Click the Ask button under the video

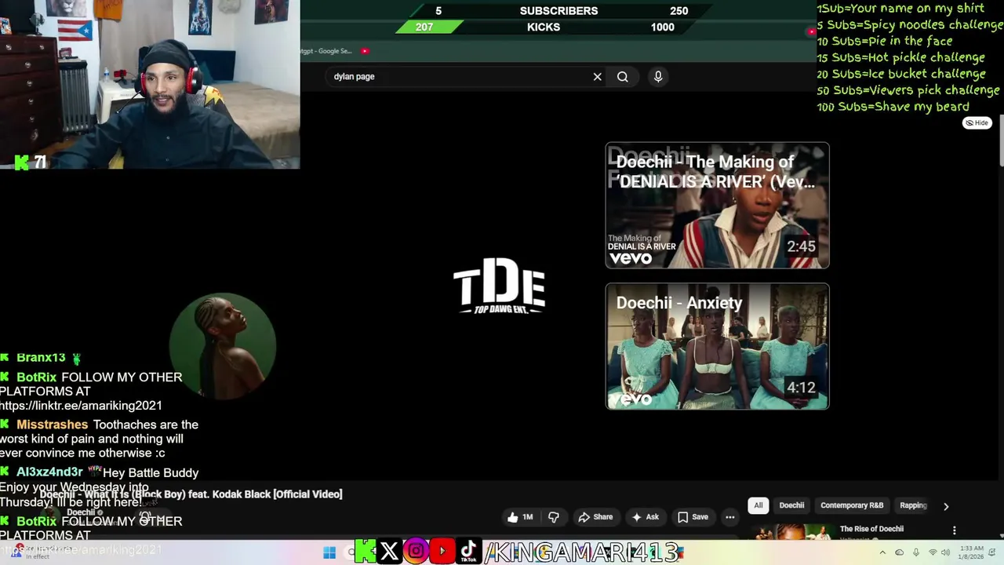pos(645,517)
